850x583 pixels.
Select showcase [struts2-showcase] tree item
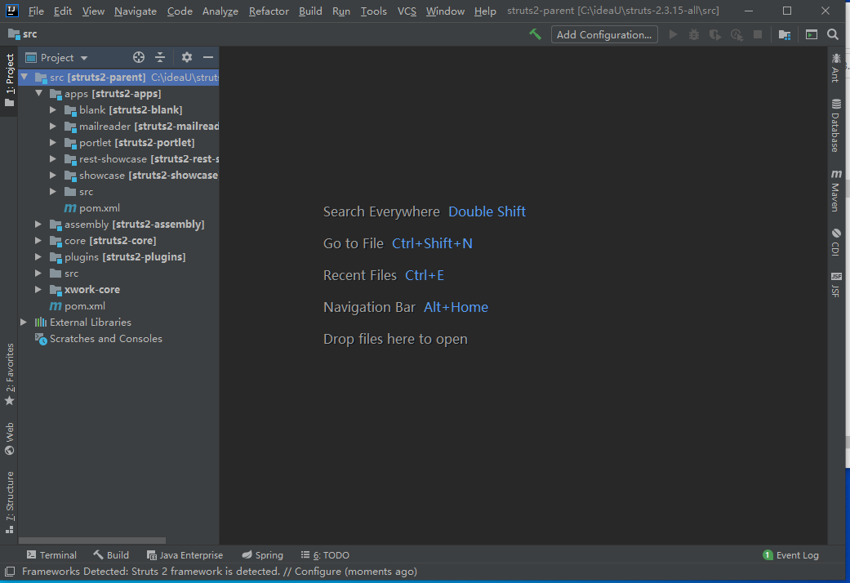[118, 176]
